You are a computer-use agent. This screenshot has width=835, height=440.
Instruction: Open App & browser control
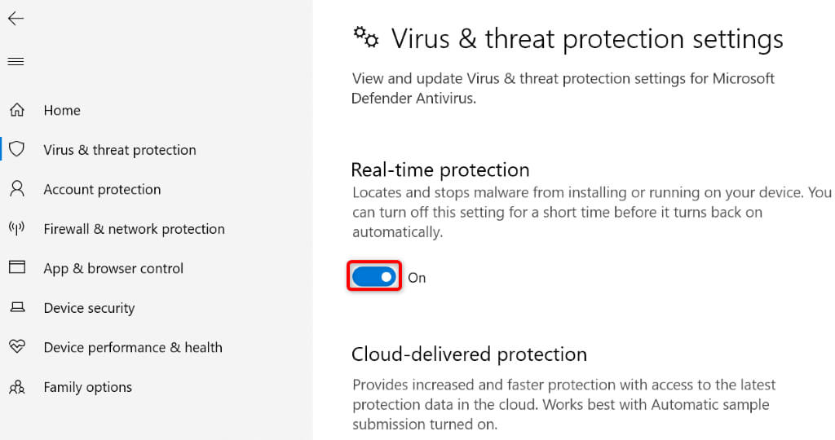click(113, 268)
